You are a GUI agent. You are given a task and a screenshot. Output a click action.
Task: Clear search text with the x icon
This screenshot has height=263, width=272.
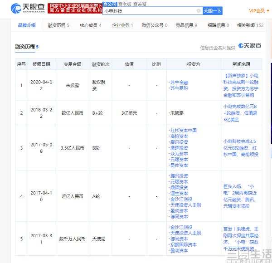[x=198, y=10]
